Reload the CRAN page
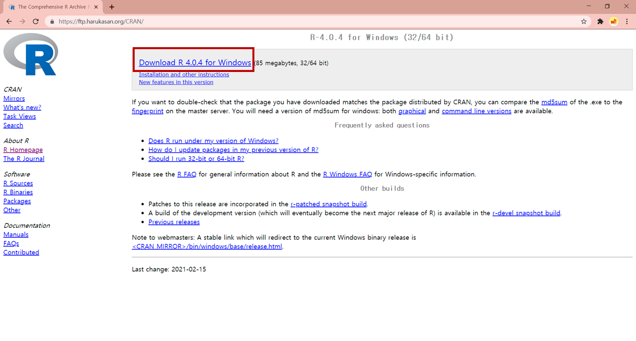The height and width of the screenshot is (341, 636). [36, 21]
